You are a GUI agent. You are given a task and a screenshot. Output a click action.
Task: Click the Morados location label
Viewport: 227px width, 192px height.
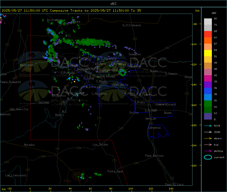(x=29, y=145)
